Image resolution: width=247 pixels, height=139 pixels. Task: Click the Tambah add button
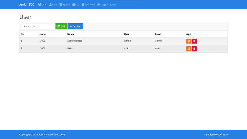[x=75, y=26]
